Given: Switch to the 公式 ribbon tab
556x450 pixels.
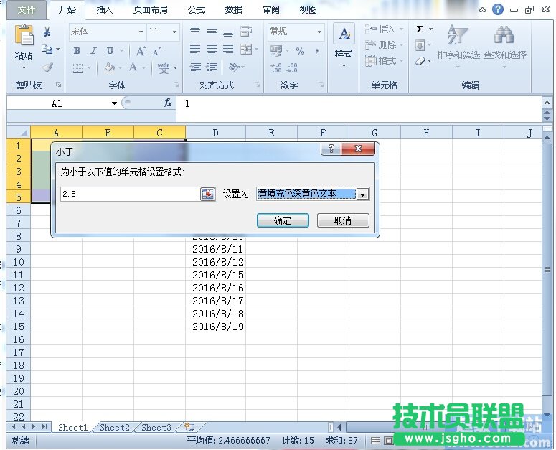Looking at the screenshot, I should coord(197,10).
